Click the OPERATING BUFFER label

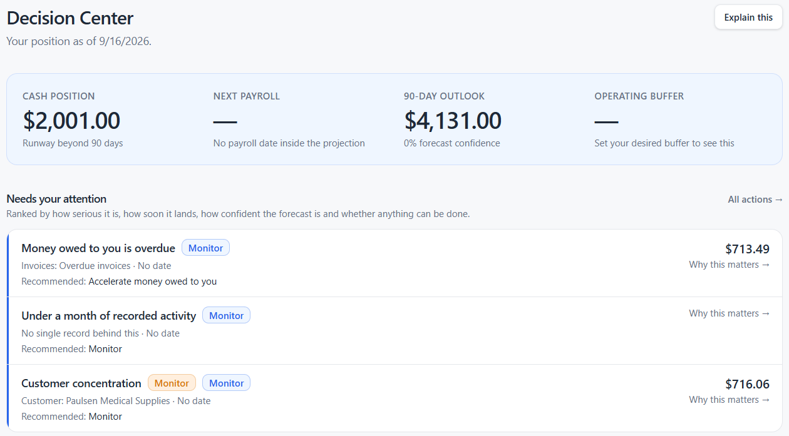(639, 96)
